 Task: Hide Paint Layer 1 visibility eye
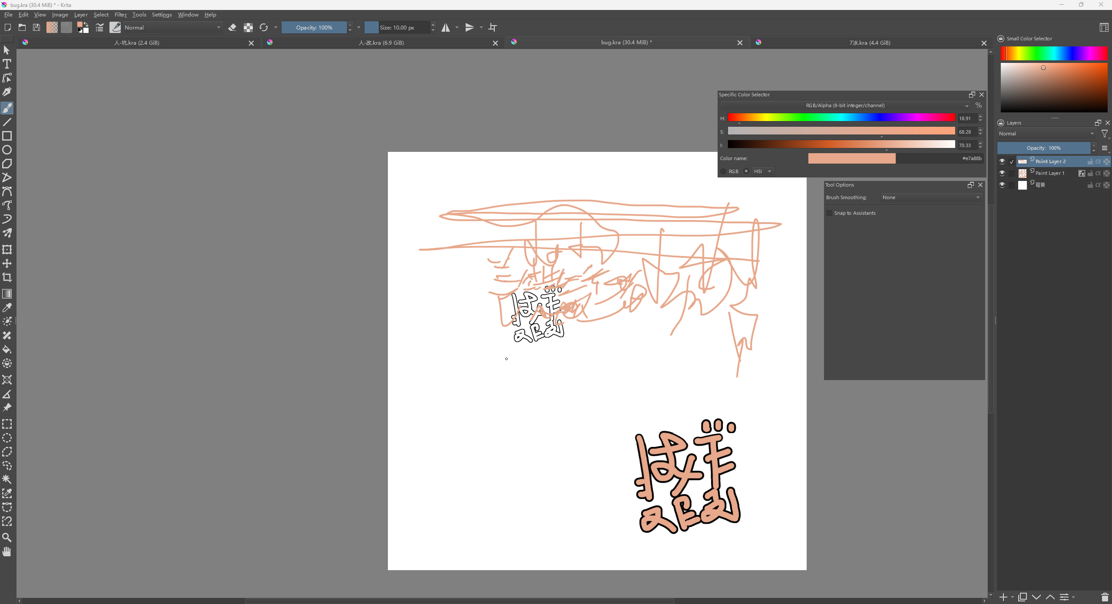1002,173
